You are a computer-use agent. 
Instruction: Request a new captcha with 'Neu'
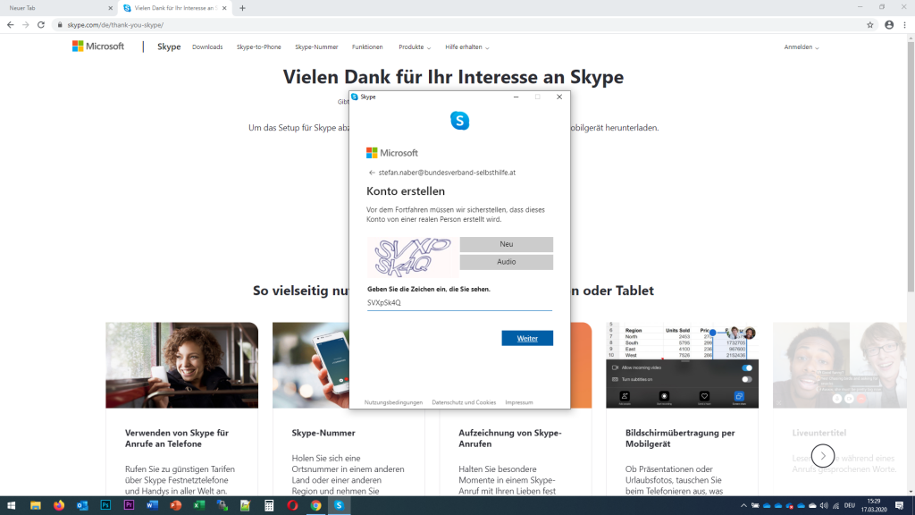click(x=506, y=244)
